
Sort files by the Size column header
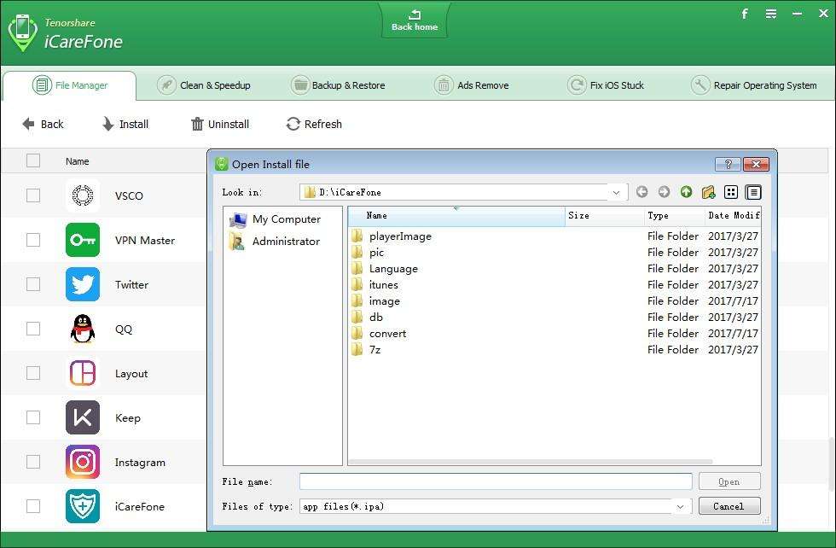click(605, 216)
